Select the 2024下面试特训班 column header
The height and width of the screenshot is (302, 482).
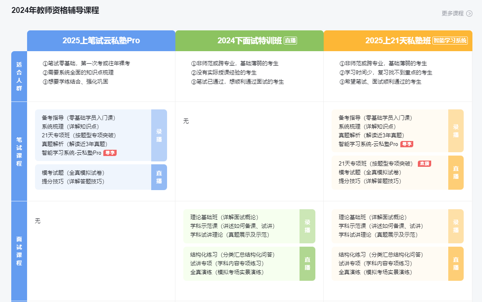[x=249, y=41]
